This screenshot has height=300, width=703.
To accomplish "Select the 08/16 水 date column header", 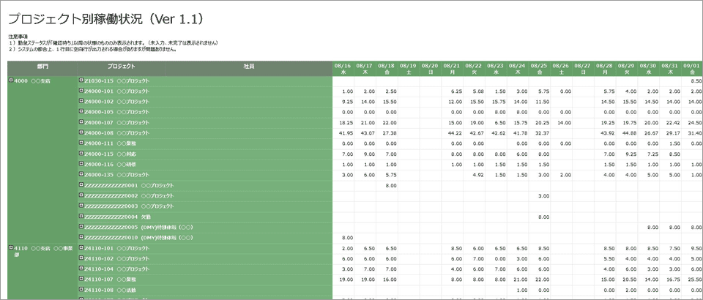I will click(x=343, y=68).
